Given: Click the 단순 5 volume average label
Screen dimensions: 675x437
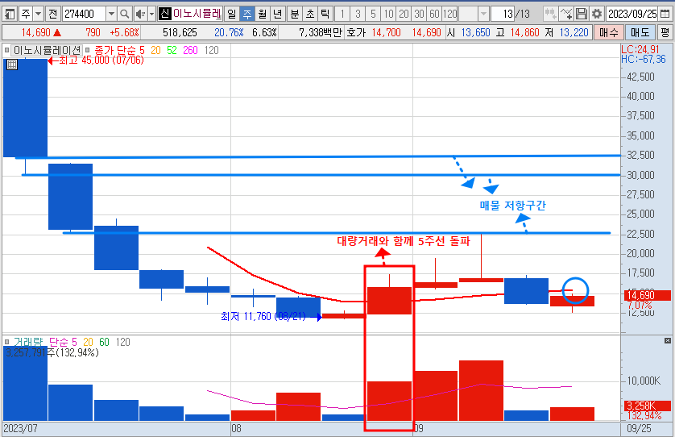Looking at the screenshot, I should tap(63, 342).
